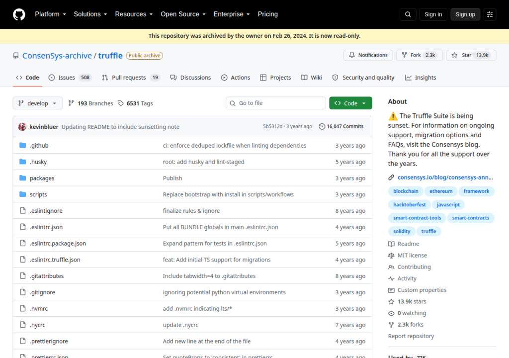Open the search magnifier icon in header
The width and height of the screenshot is (509, 358).
pyautogui.click(x=408, y=14)
